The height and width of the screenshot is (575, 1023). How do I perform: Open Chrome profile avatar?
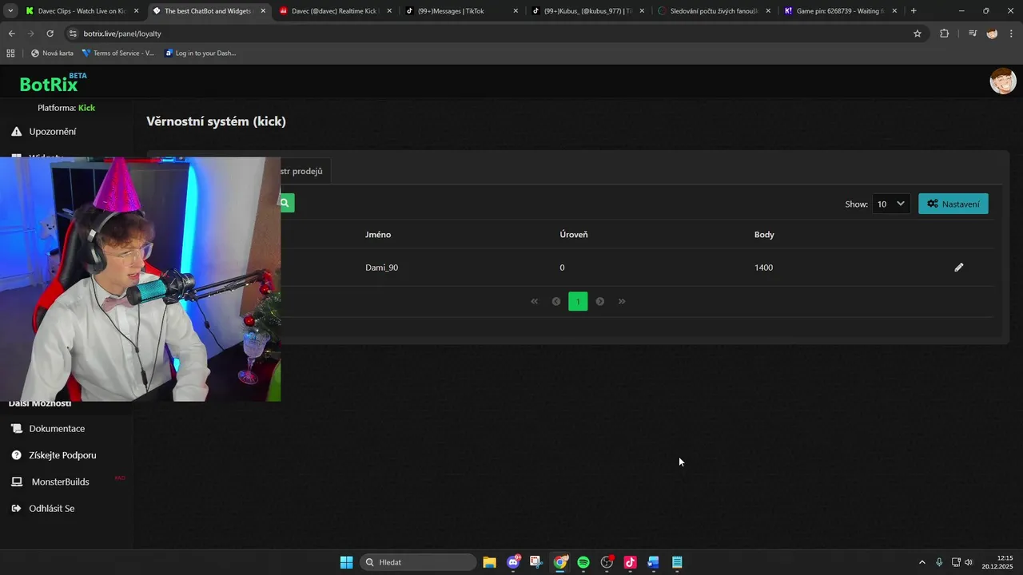[992, 34]
